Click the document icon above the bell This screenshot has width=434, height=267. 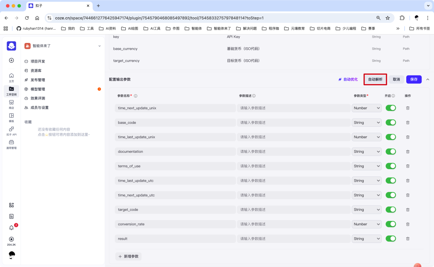click(x=11, y=216)
